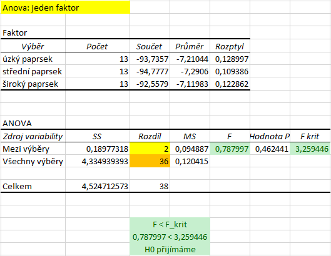Select MS value 0,094887
Screen dimensions: 331x256
tap(190, 149)
